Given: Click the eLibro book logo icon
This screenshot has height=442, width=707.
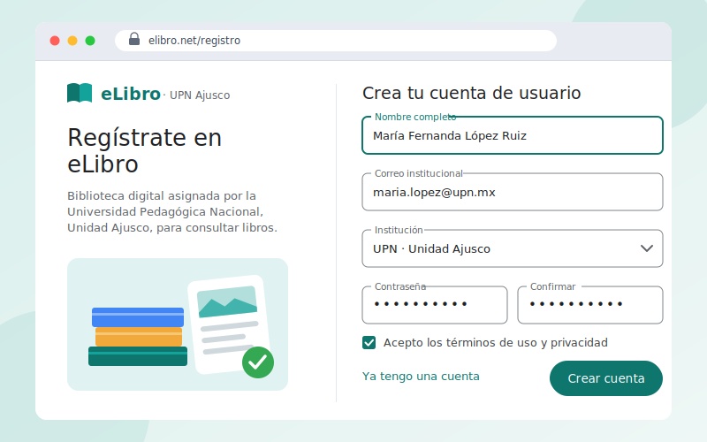Looking at the screenshot, I should tap(80, 93).
